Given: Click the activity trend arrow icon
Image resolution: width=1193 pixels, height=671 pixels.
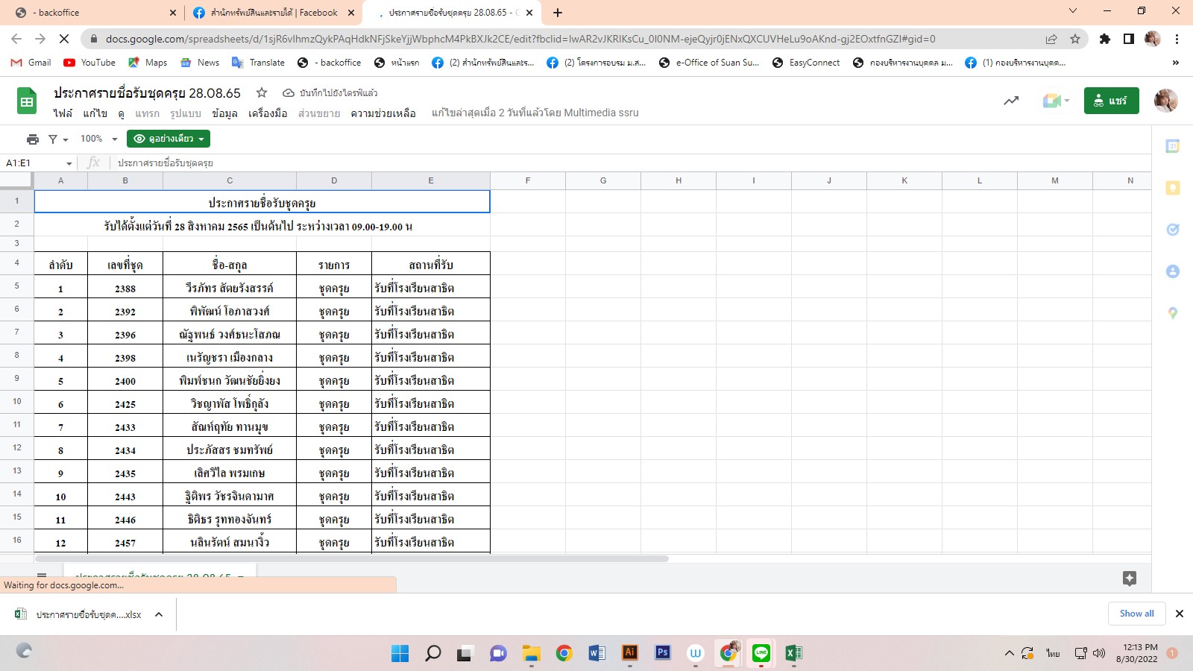Looking at the screenshot, I should pos(1010,101).
